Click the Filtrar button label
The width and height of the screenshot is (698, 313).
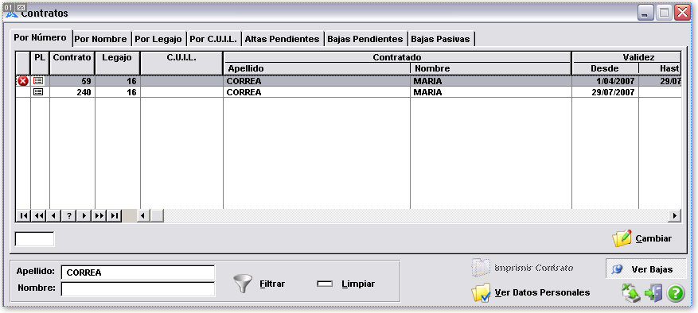point(272,284)
